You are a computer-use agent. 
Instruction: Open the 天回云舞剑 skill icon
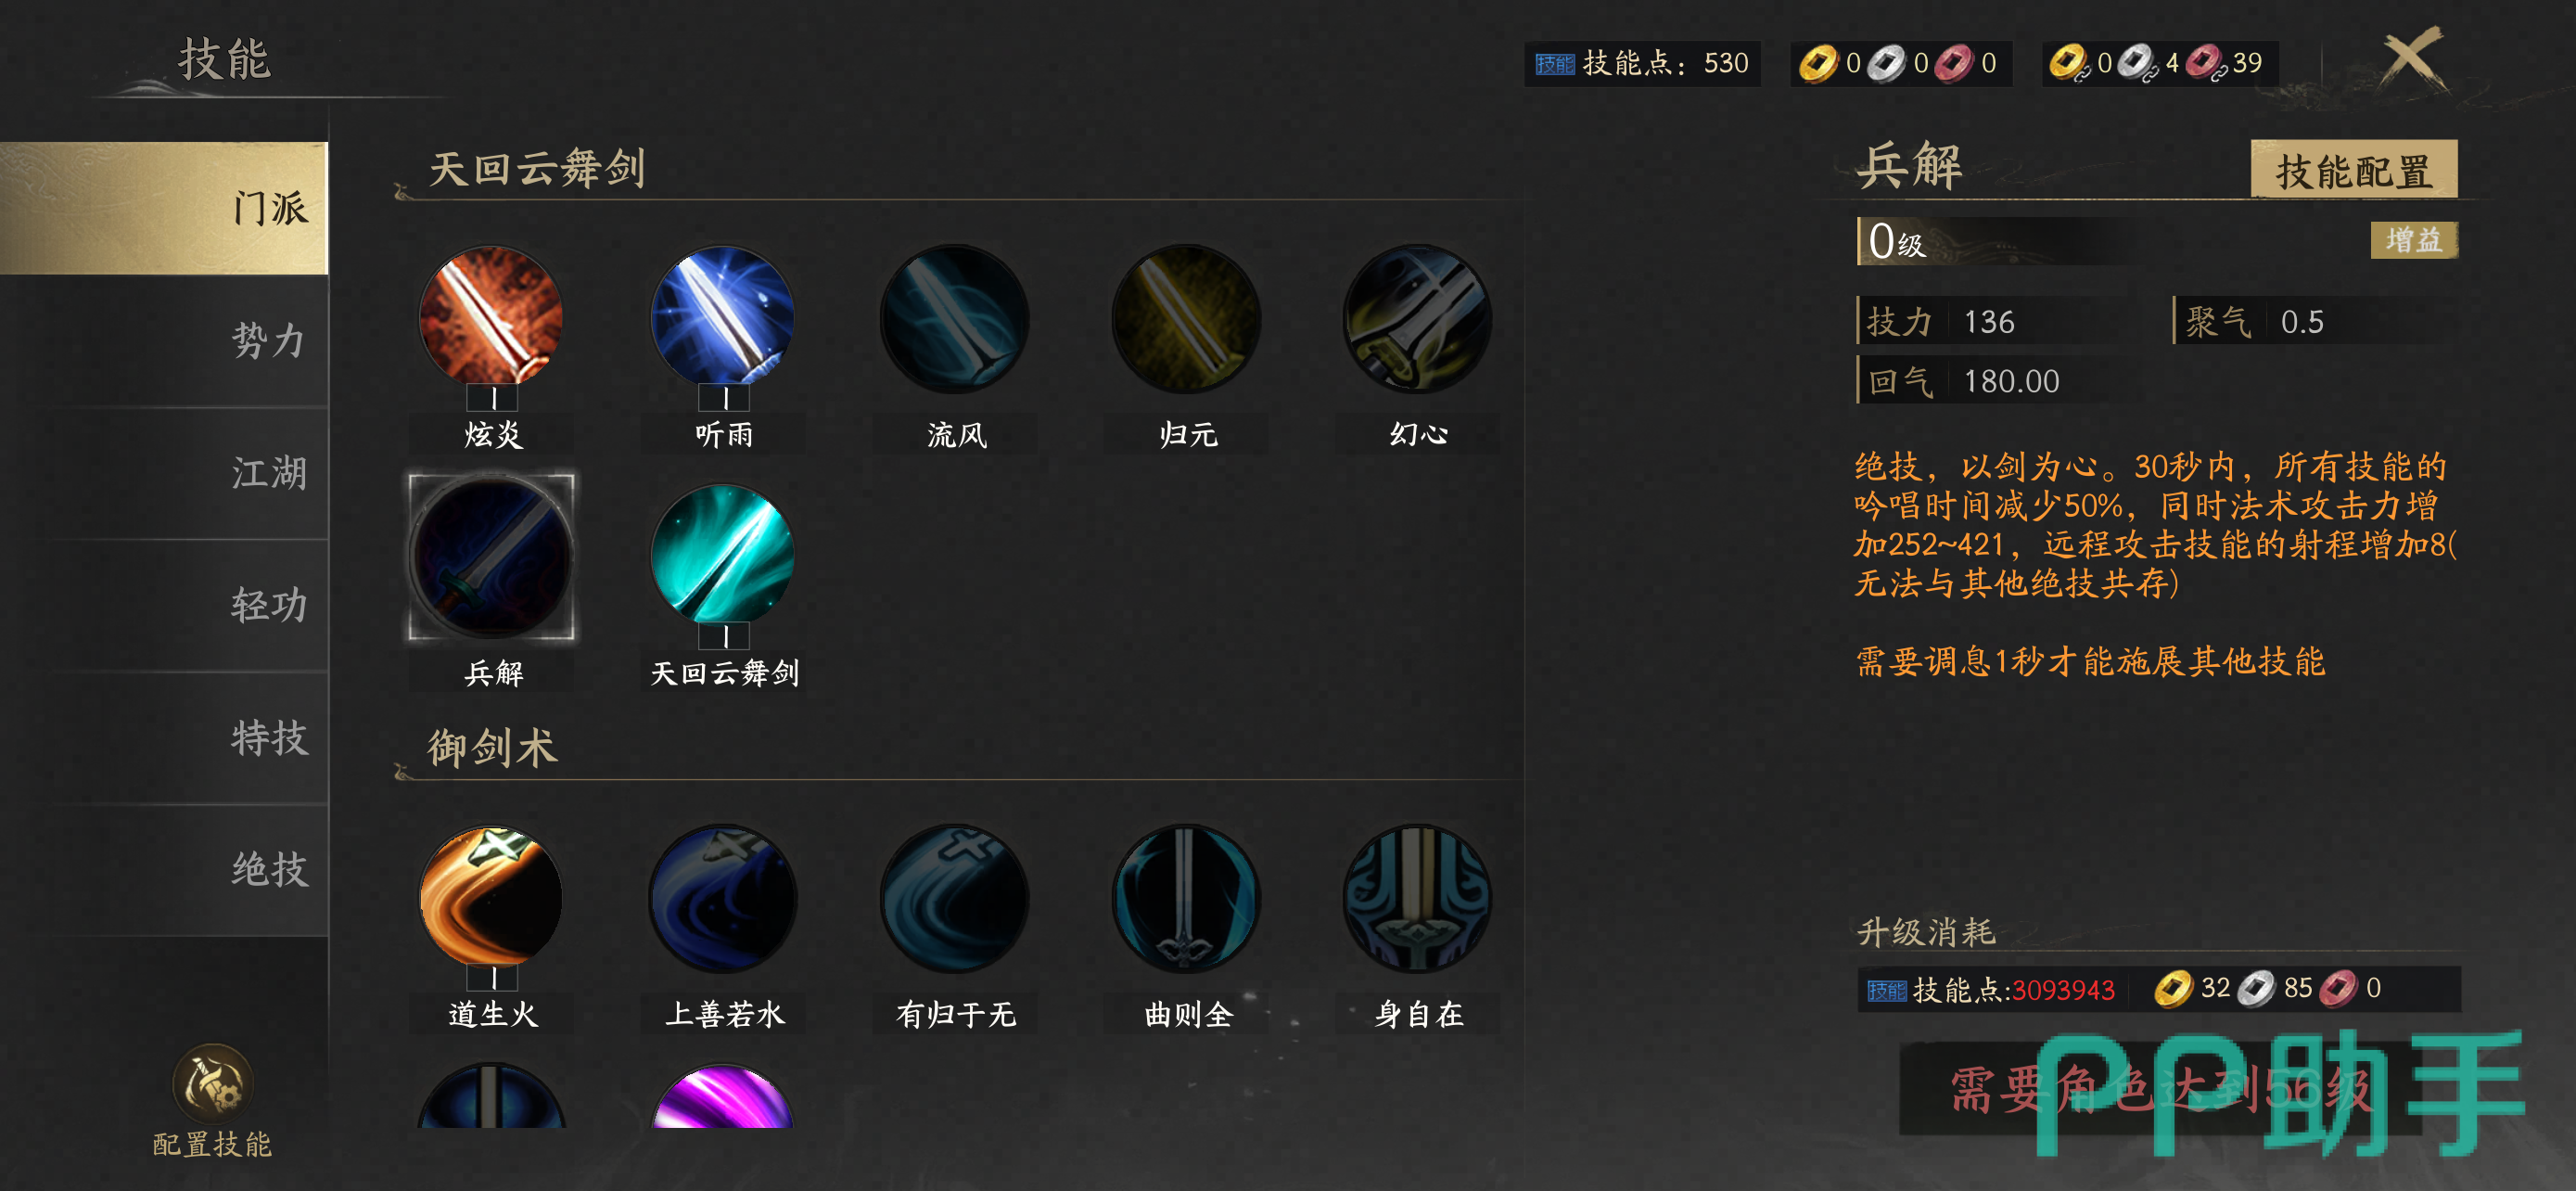(x=723, y=556)
